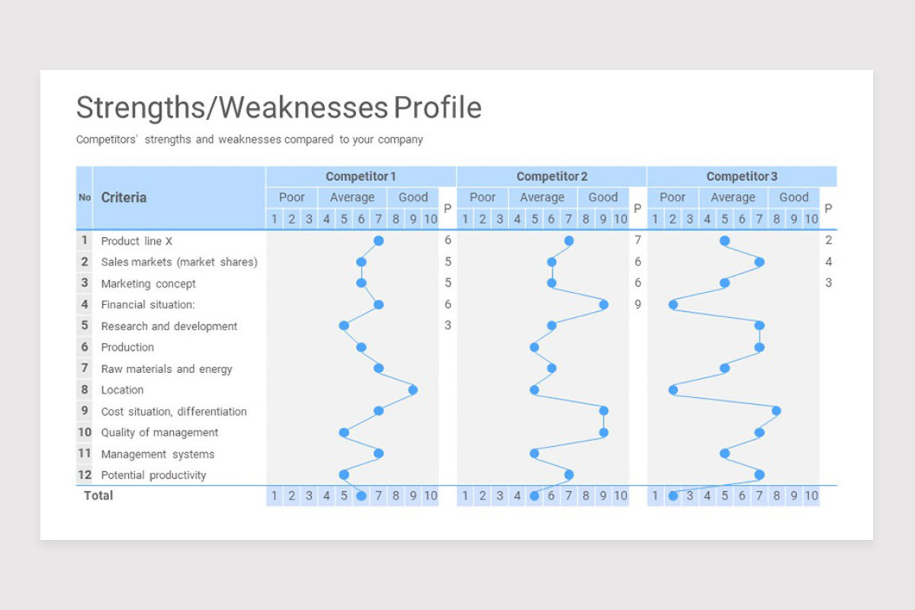Click the subtitle about competitors' strengths
The image size is (915, 610).
249,140
